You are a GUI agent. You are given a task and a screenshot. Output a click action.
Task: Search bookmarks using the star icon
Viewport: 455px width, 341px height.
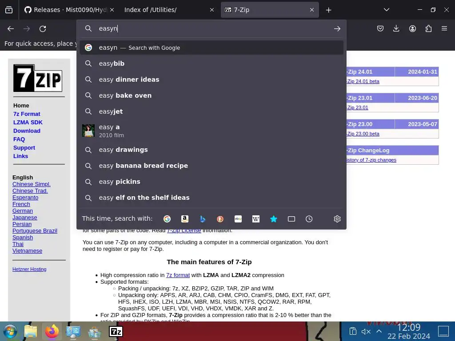tap(274, 219)
